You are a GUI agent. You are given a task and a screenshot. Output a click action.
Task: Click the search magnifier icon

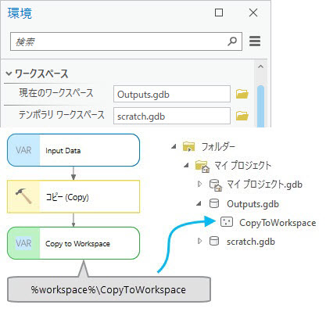coord(232,41)
